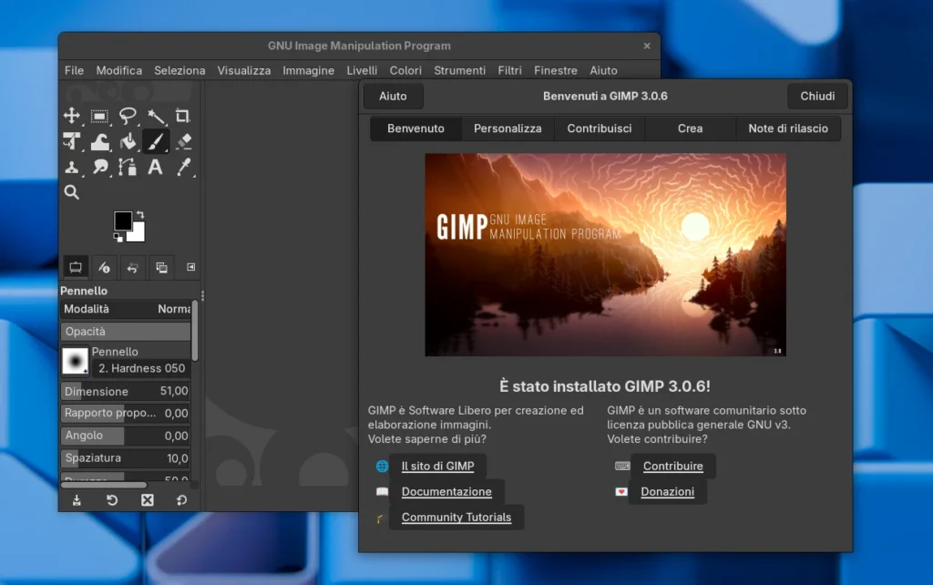Switch to the Note di rilascio tab
This screenshot has height=585, width=933.
coord(787,128)
